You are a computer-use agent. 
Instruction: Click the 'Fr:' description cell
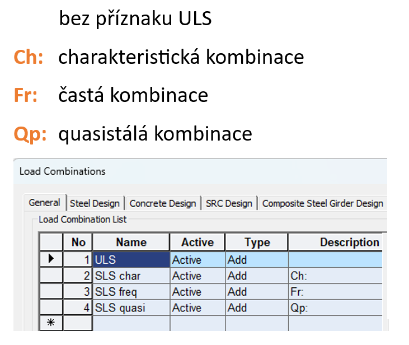tap(335, 291)
